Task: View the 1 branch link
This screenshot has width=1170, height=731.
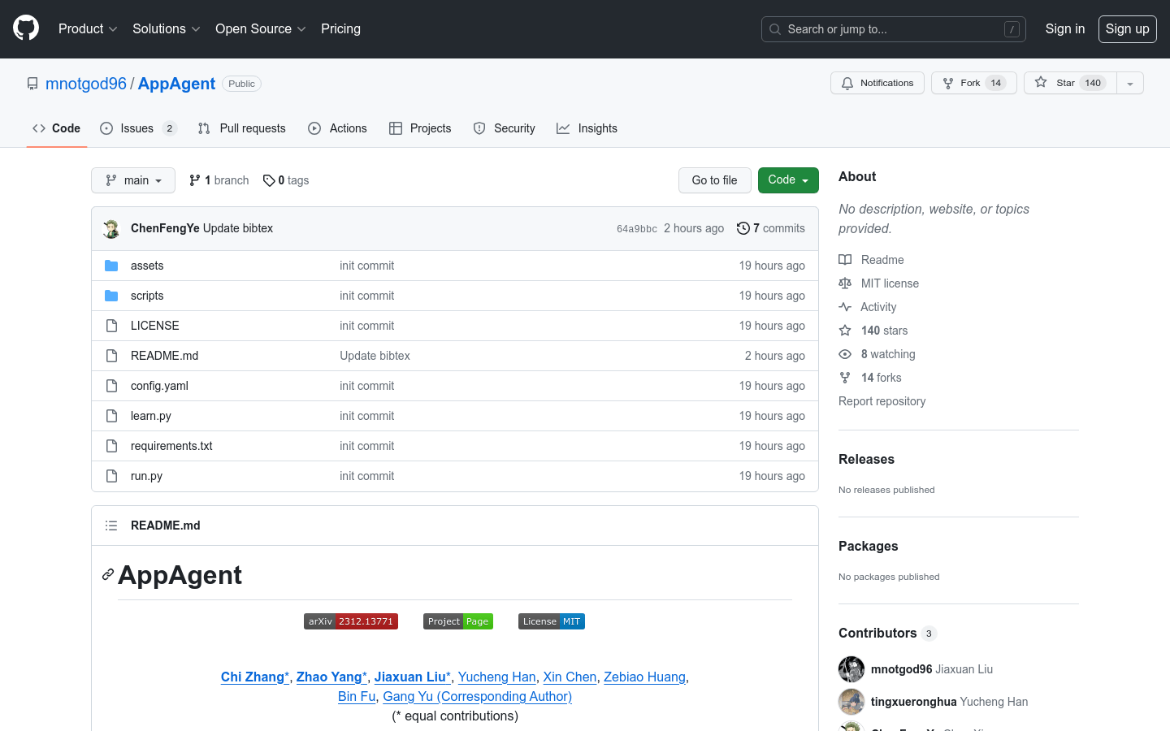Action: 219,180
